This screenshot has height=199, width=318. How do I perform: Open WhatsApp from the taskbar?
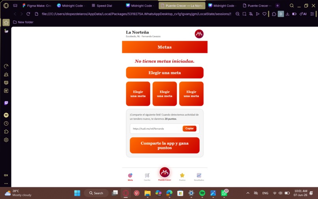[224, 193]
